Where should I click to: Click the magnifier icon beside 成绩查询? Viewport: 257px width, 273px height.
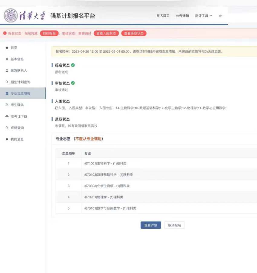[7, 128]
